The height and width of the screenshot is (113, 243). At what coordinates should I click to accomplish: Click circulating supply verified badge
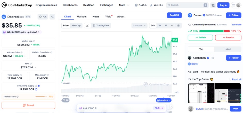point(39,86)
